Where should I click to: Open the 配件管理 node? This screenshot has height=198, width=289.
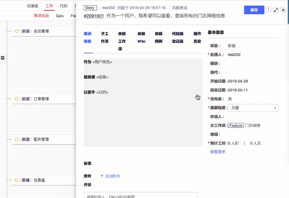41,139
